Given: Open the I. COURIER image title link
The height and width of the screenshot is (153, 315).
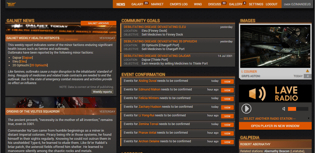Looking at the screenshot, I should (249, 72).
